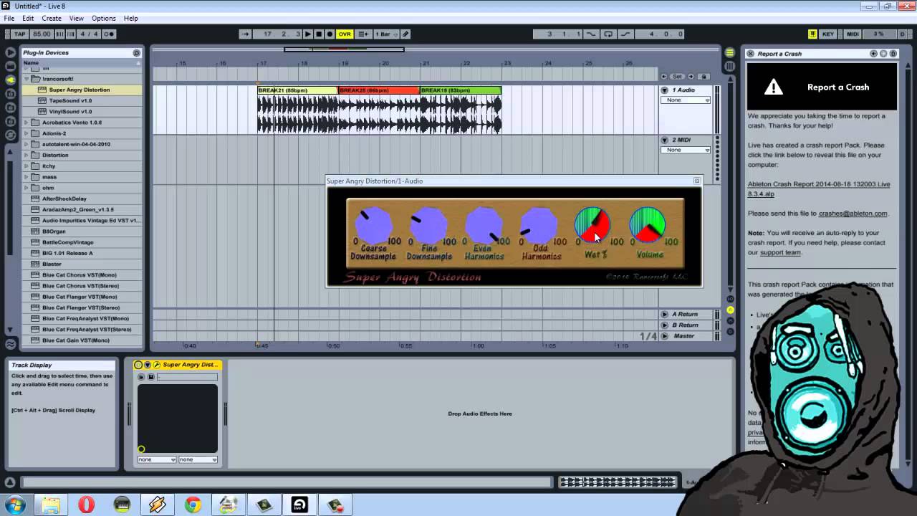Adjust the Wet % knob
This screenshot has height=516, width=917.
coord(593,226)
